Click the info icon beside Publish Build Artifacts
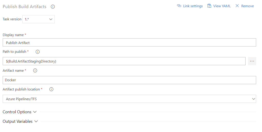Viewport: 262px width, 132px height. coord(53,7)
